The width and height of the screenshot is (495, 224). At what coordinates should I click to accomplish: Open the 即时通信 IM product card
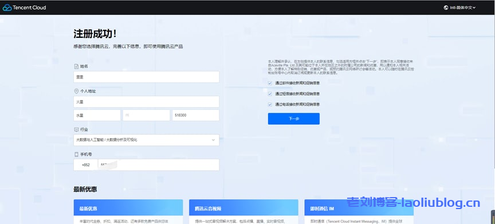tap(359, 212)
